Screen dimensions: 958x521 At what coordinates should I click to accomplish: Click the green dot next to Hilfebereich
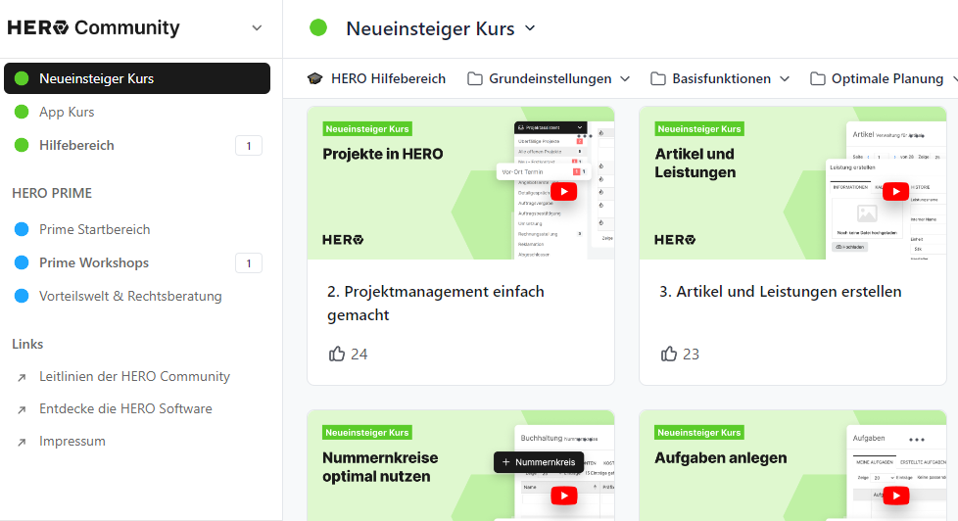[22, 145]
